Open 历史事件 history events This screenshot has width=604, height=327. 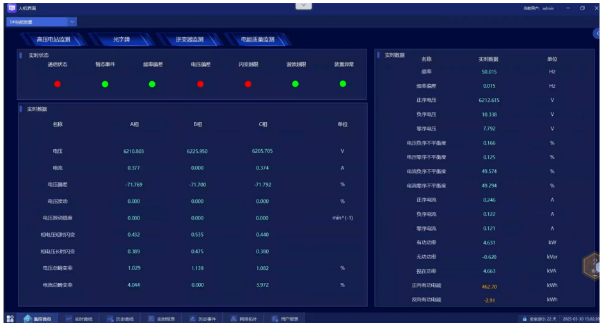203,319
